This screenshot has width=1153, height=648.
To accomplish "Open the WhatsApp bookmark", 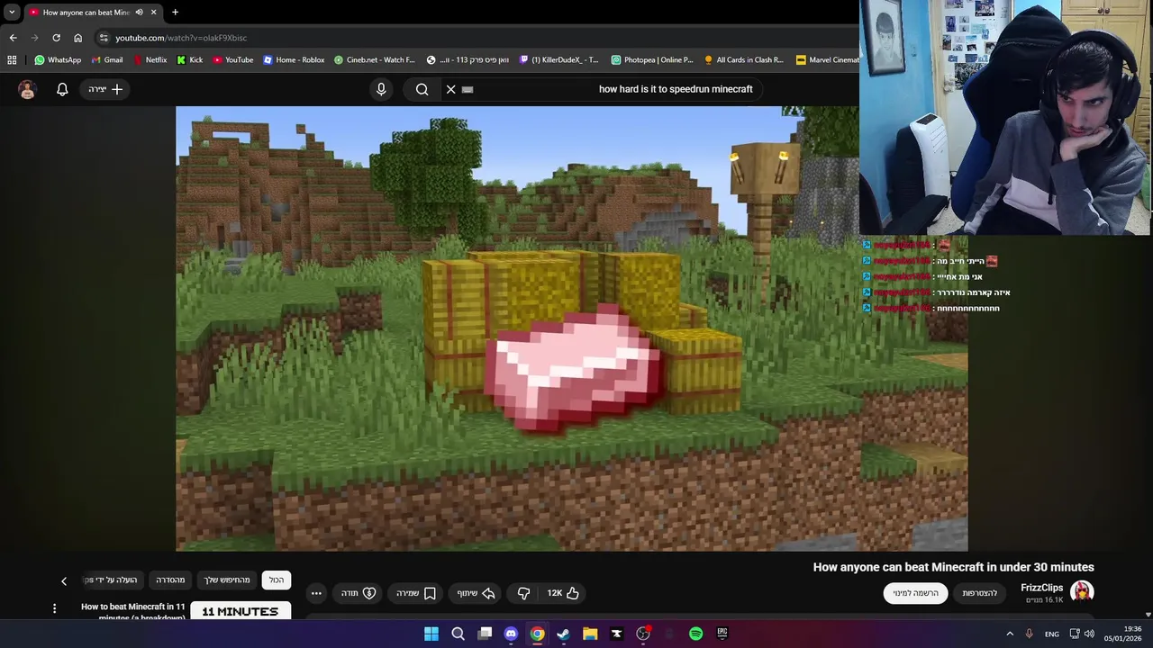I will pos(58,60).
